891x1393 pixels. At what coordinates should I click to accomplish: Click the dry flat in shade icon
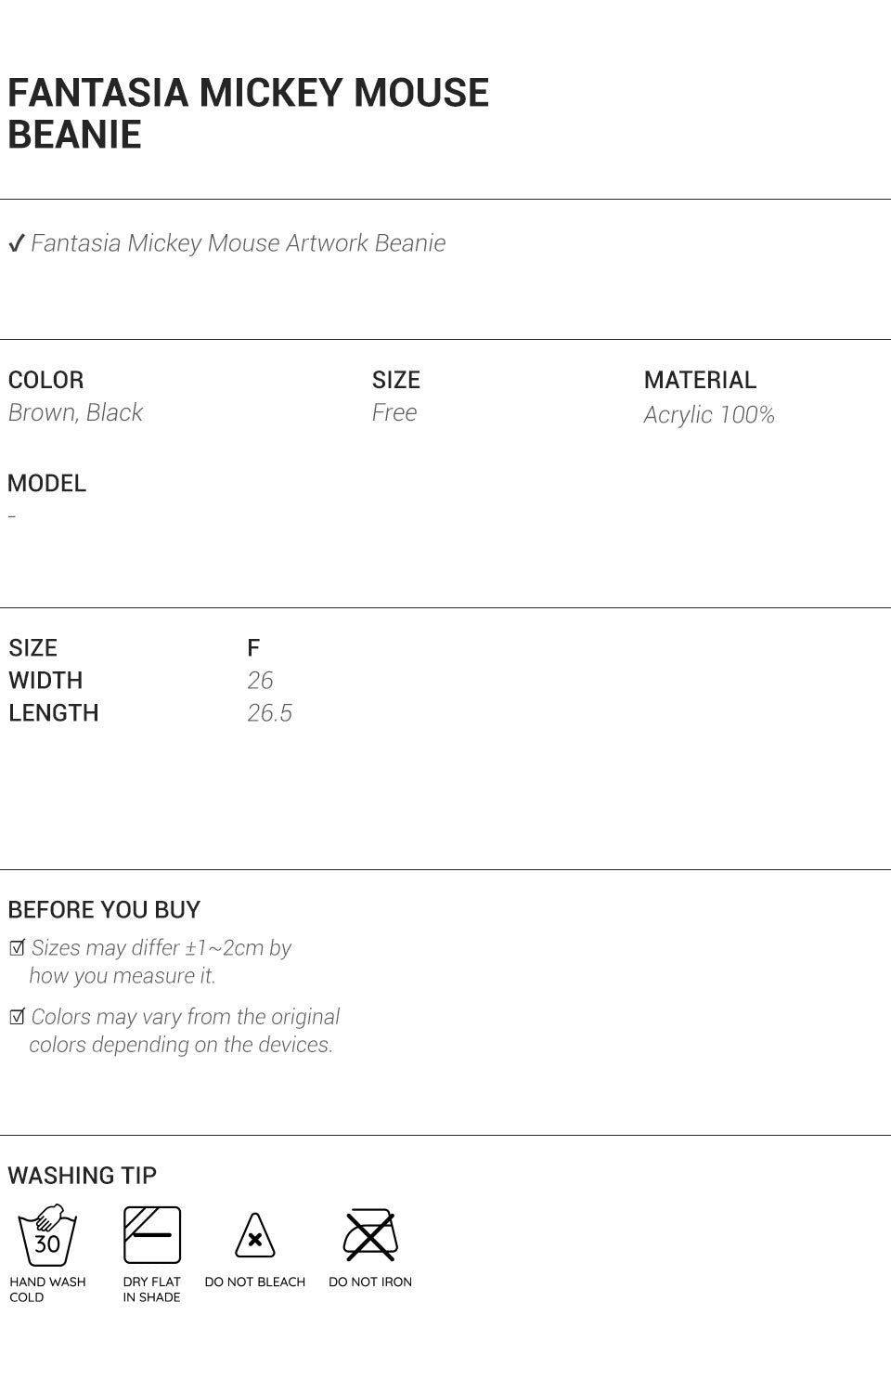[152, 1235]
